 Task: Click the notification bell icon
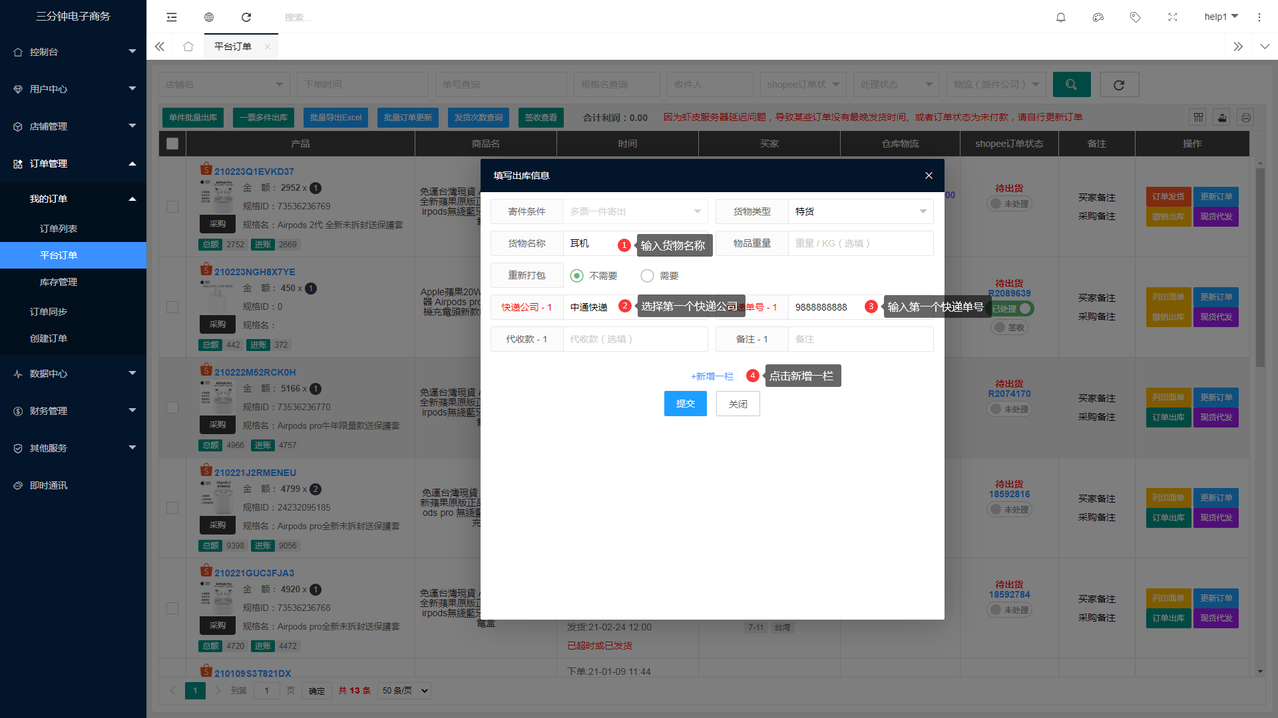[1061, 17]
